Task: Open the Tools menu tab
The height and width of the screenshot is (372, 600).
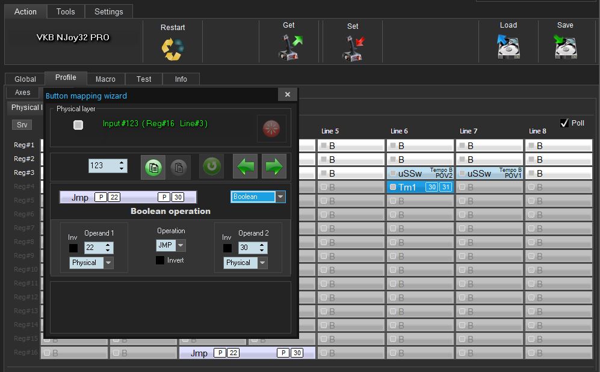Action: pos(66,11)
